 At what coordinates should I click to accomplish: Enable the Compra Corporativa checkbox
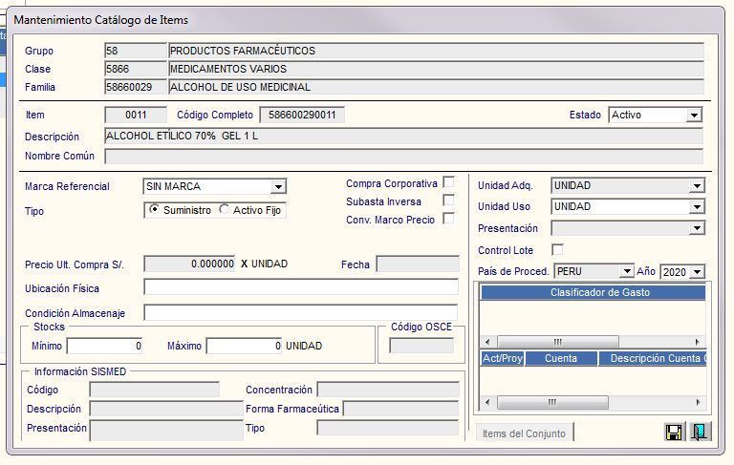[x=448, y=183]
